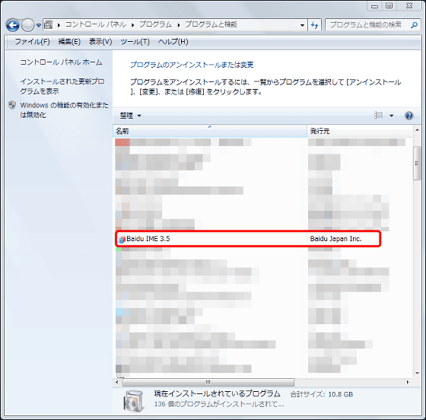Maximize the Programs and Features window
The width and height of the screenshot is (426, 420).
(389, 6)
